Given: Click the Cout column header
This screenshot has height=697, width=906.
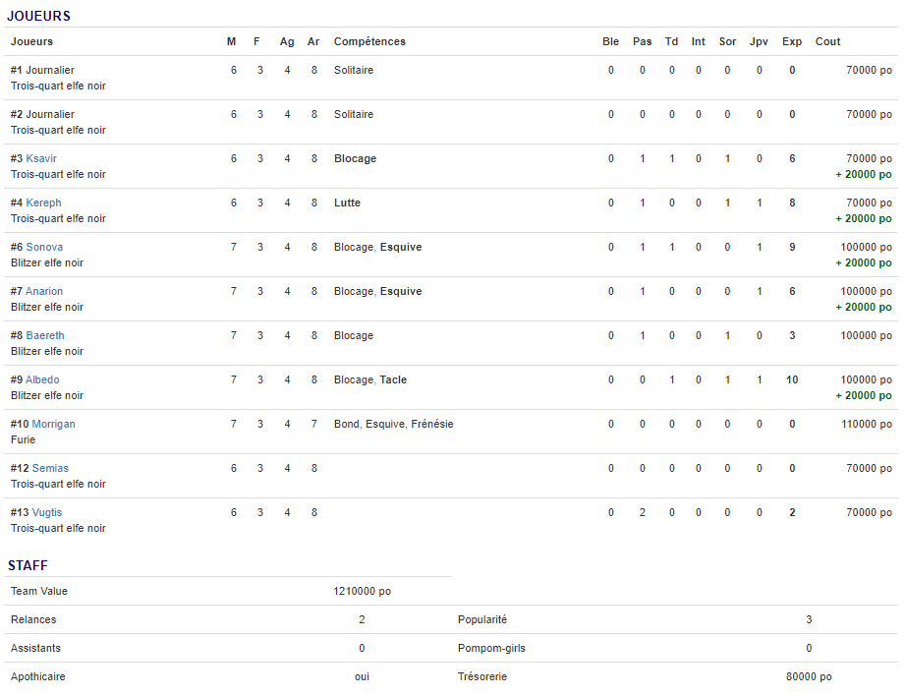Looking at the screenshot, I should pos(827,41).
